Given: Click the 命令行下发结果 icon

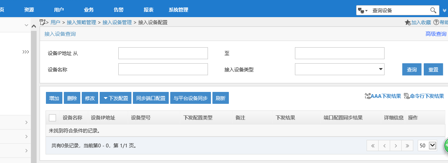Looking at the screenshot, I should pyautogui.click(x=407, y=96).
